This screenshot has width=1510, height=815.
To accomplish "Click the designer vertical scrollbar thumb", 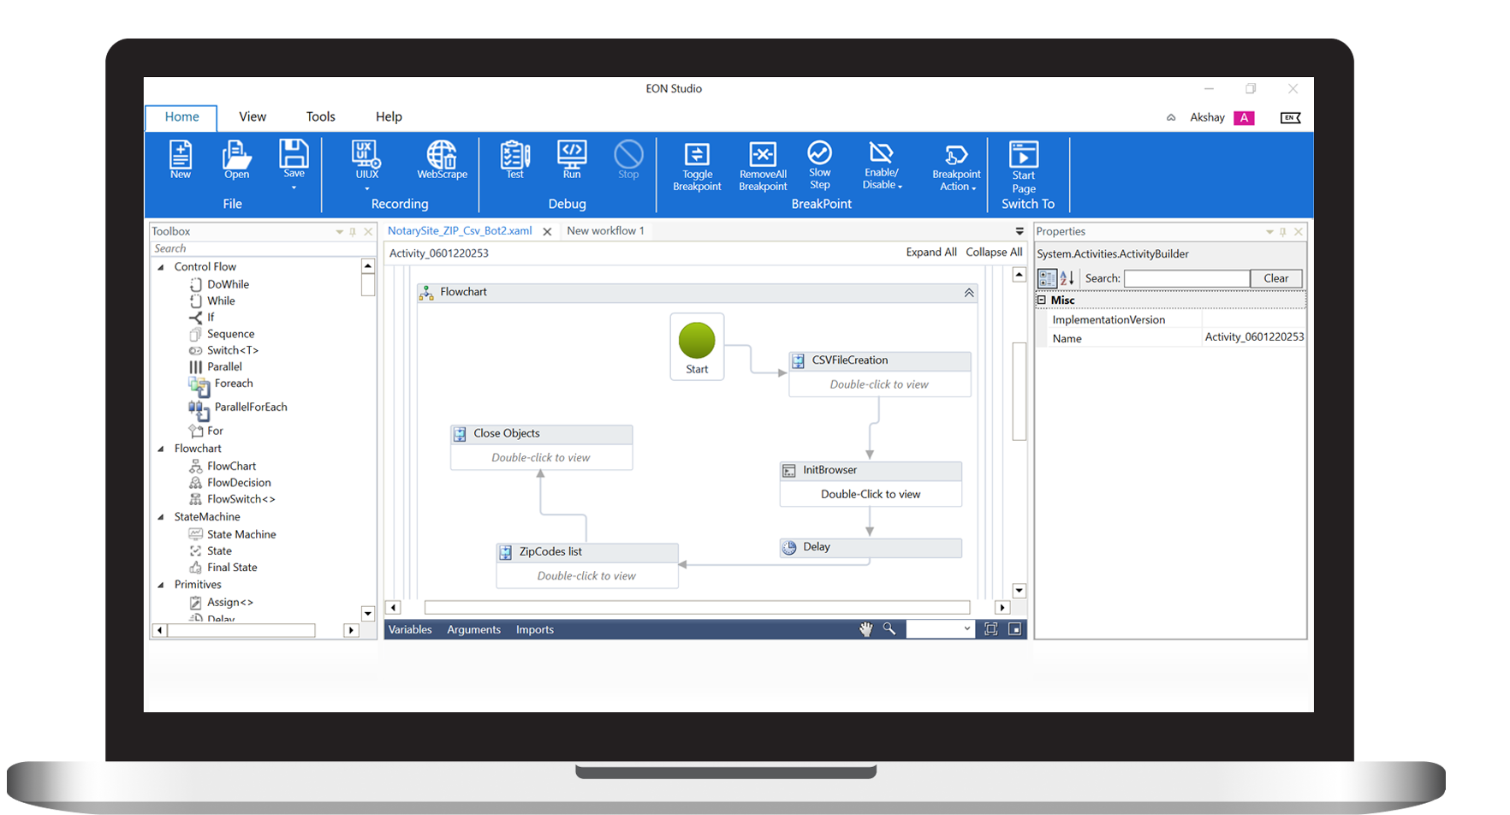I will tap(1019, 390).
